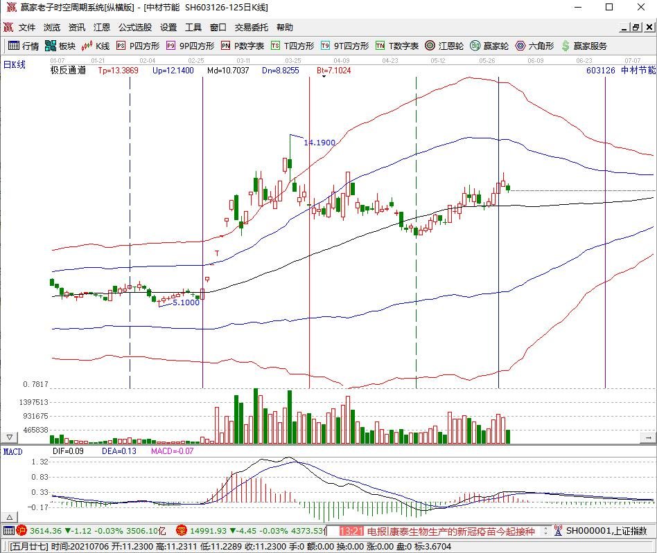Open the 9T四方形 tool
Screen dimensions: 657x553
(344, 46)
